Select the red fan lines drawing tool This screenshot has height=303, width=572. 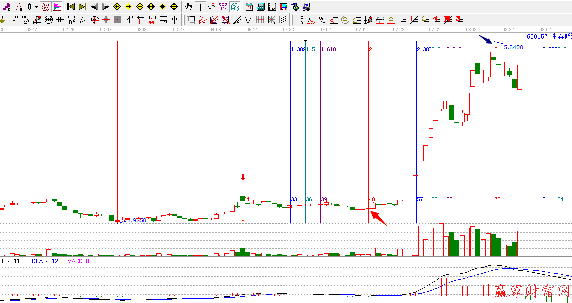pos(203,20)
